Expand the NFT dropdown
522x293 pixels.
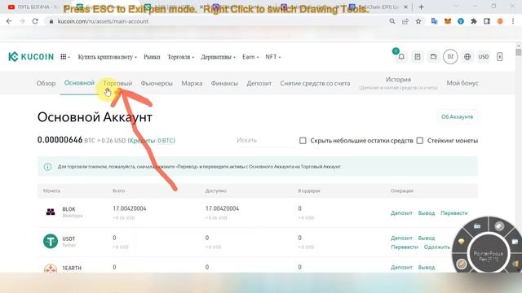[273, 57]
